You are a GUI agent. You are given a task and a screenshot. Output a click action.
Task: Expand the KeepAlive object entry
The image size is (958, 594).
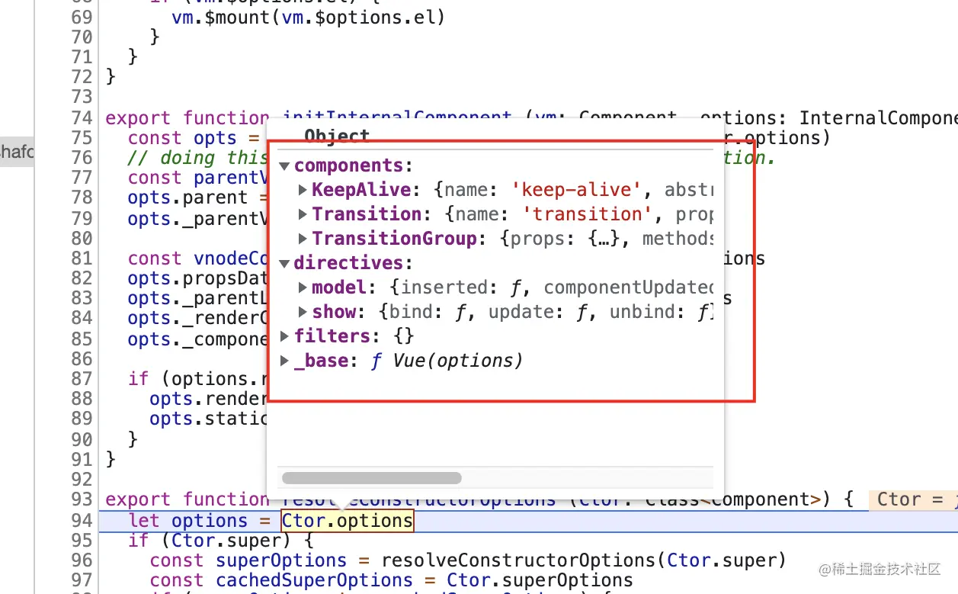(x=303, y=190)
